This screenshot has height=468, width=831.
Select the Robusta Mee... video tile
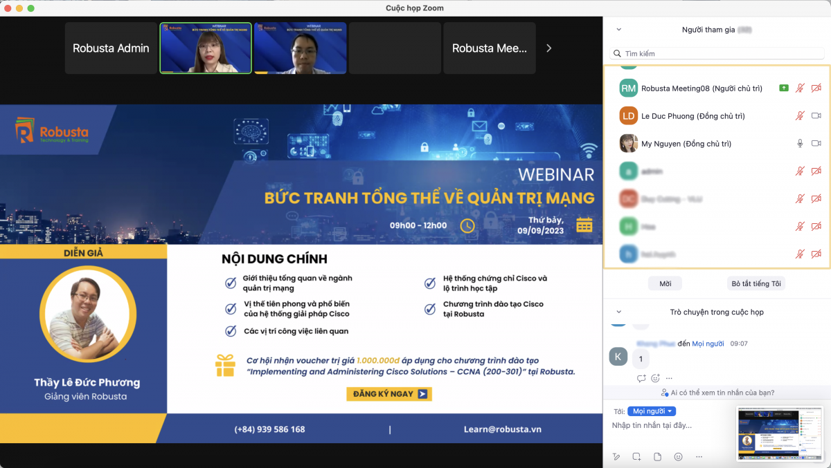click(x=490, y=48)
